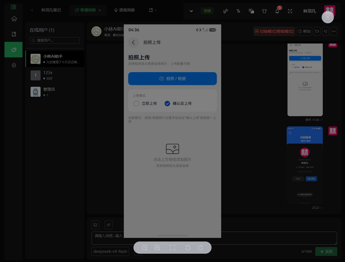Show previous tabs with the left arrow

[x=32, y=10]
